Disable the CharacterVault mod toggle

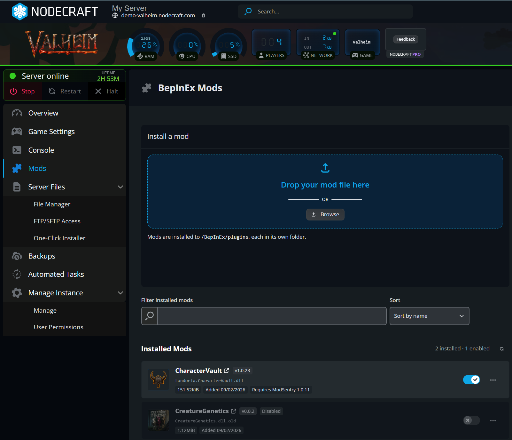[471, 380]
